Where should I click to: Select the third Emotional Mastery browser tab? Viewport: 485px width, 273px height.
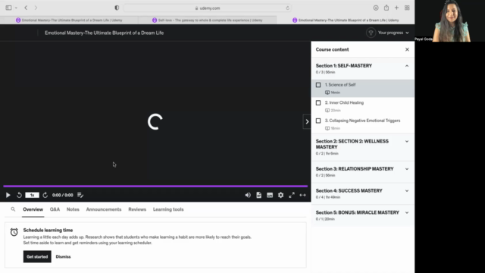(346, 20)
